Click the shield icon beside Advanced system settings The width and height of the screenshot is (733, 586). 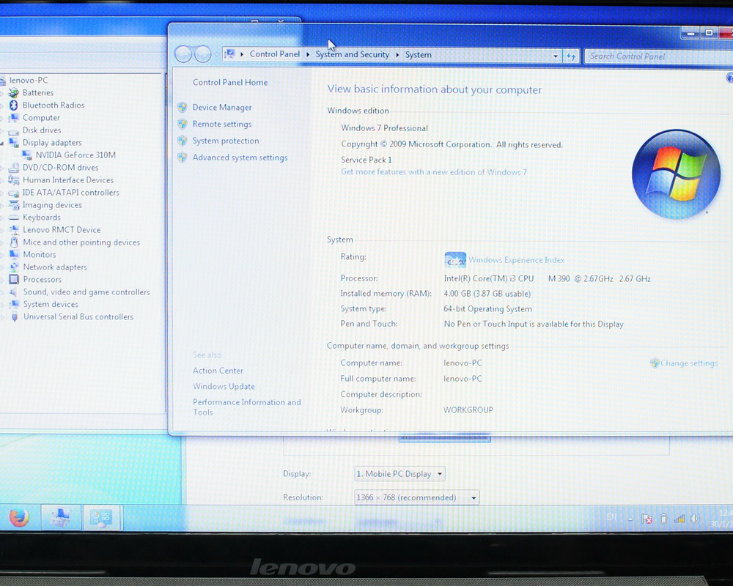point(183,157)
